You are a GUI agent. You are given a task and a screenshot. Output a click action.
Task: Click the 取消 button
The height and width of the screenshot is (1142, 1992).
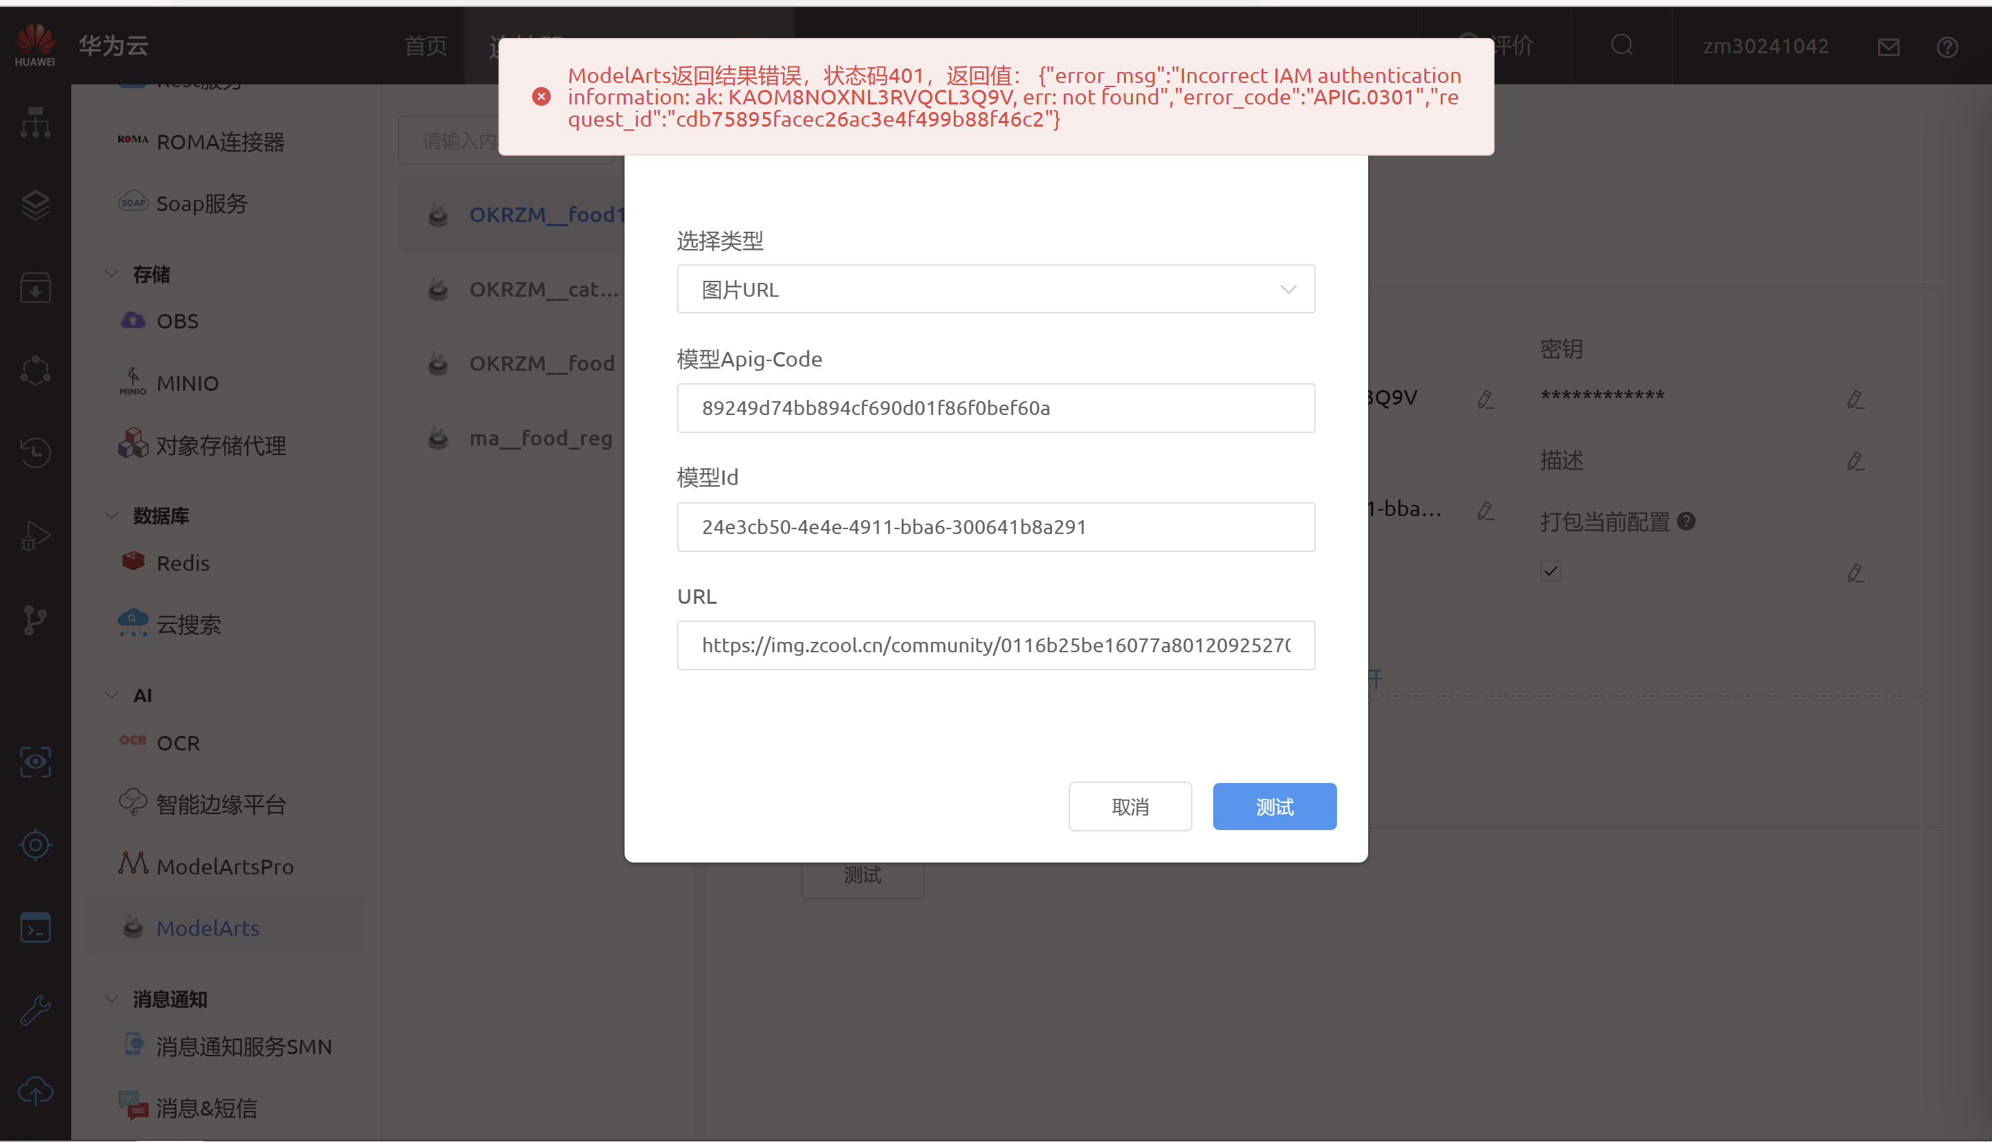click(x=1129, y=807)
